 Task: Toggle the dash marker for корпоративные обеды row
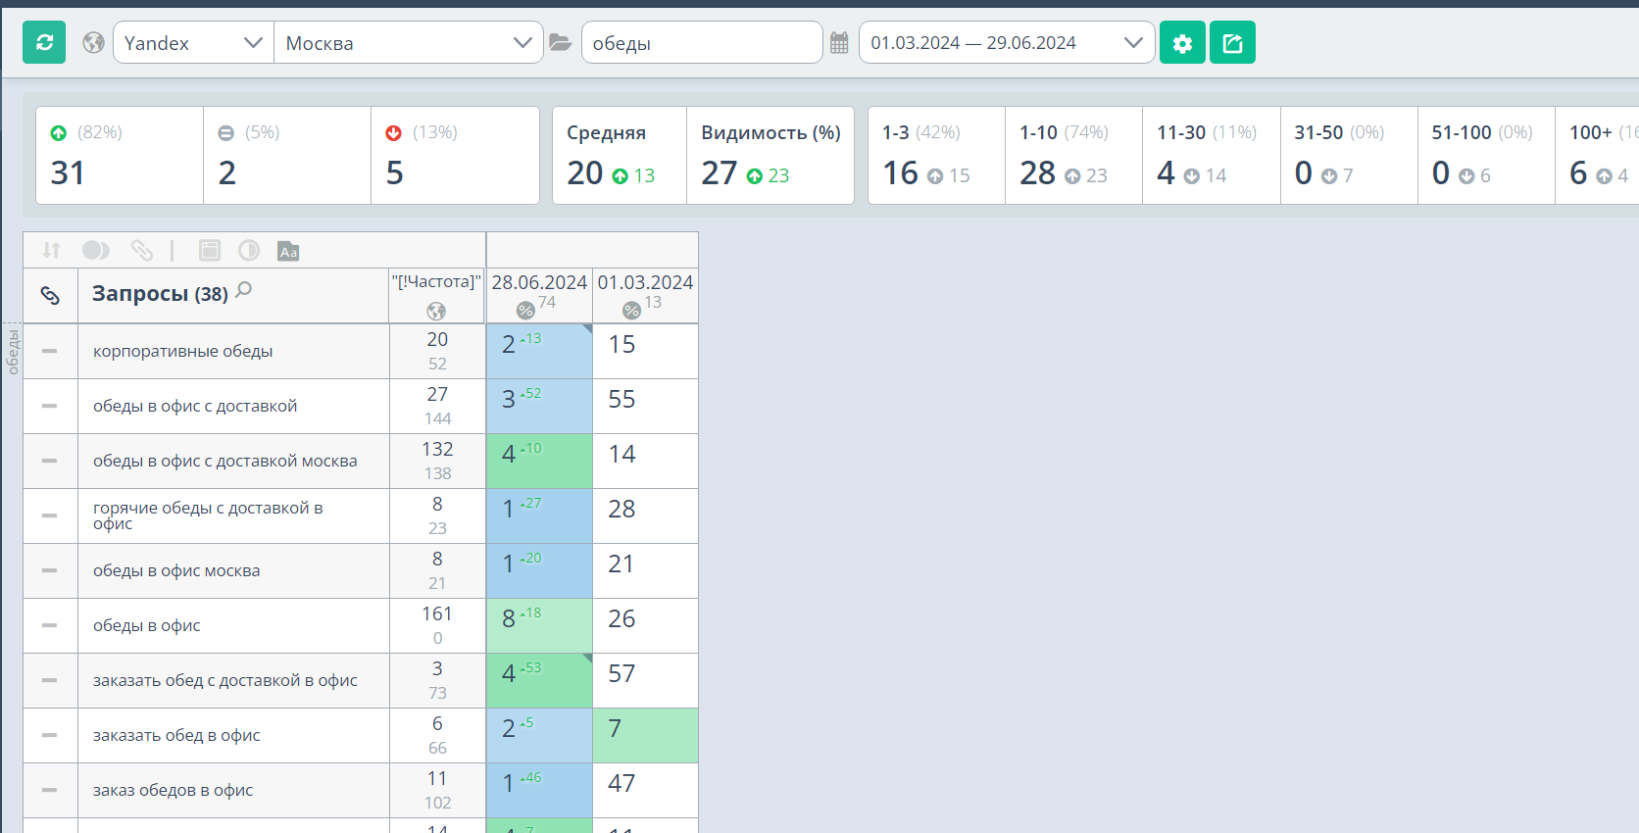coord(50,351)
